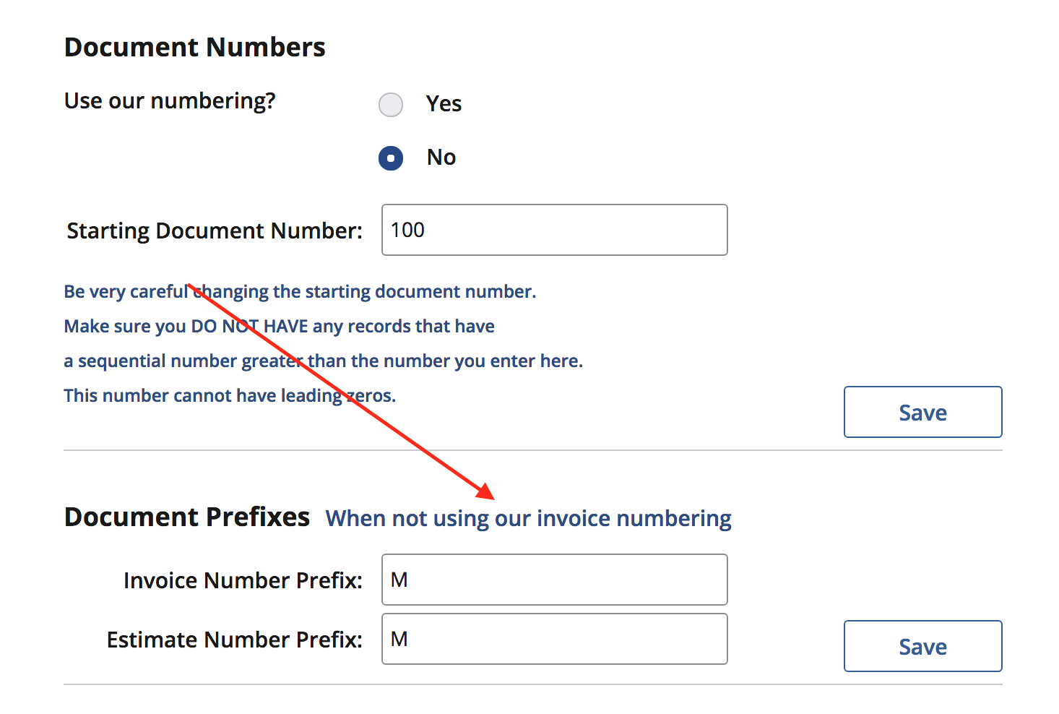The height and width of the screenshot is (714, 1059).
Task: Focus the Estimate Number Prefix field
Action: (554, 639)
